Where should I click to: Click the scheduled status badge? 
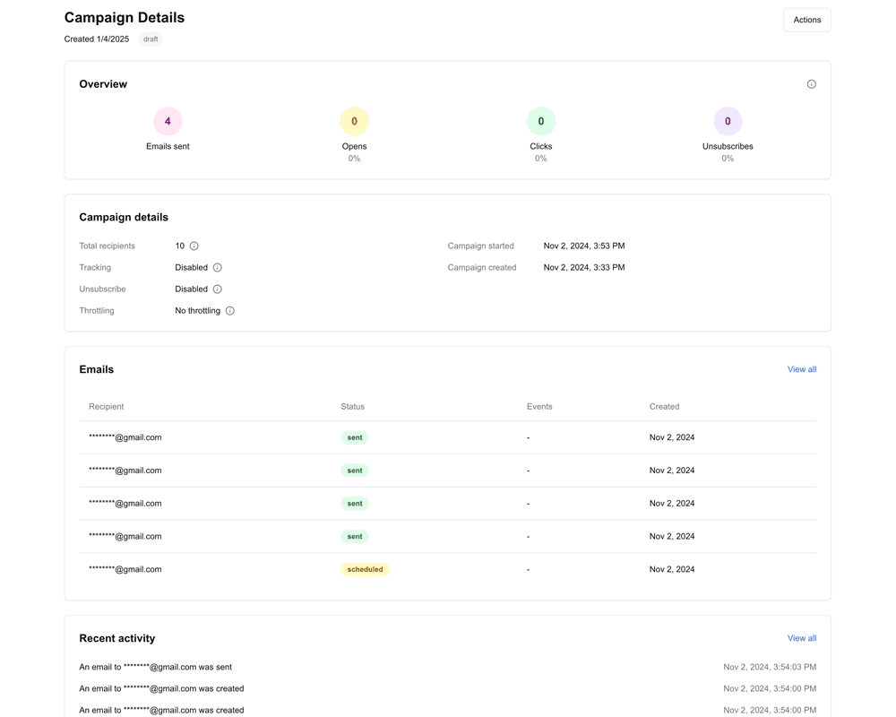(x=365, y=569)
